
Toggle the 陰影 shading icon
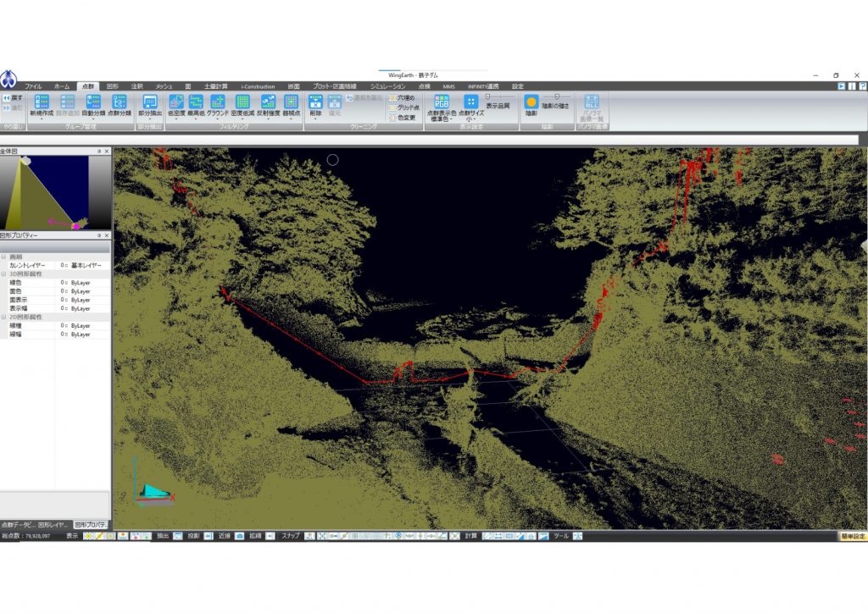pos(531,102)
